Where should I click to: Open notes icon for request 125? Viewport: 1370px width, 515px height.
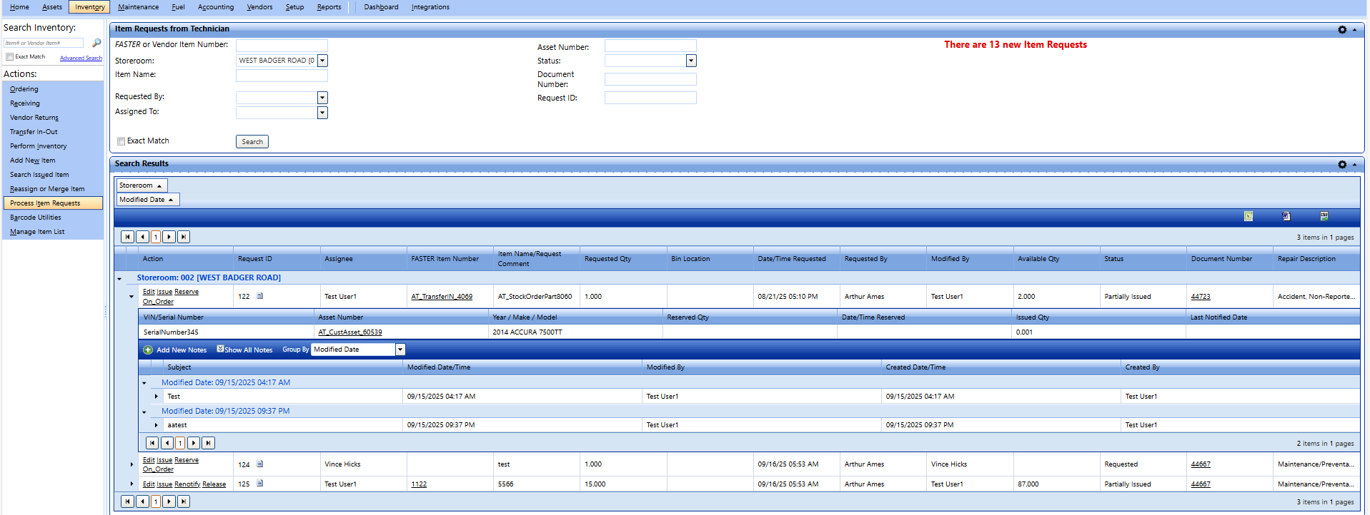tap(260, 484)
